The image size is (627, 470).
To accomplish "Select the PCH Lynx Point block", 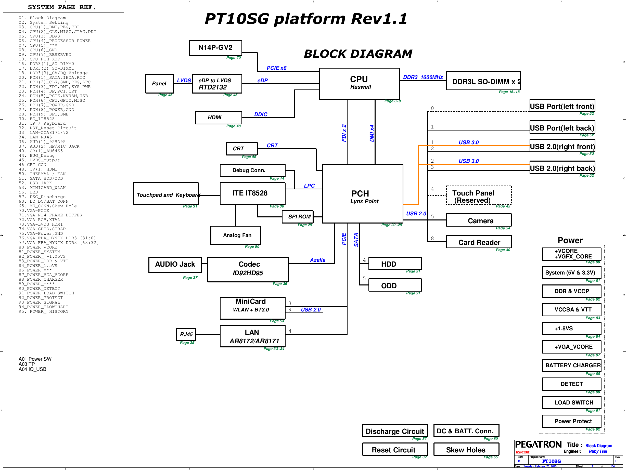I will (x=363, y=194).
